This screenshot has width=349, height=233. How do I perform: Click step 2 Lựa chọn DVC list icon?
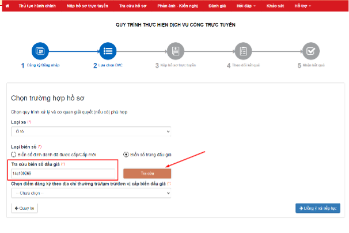(108, 51)
